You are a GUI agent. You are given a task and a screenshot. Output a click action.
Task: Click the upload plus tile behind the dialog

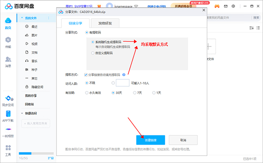point(211,46)
